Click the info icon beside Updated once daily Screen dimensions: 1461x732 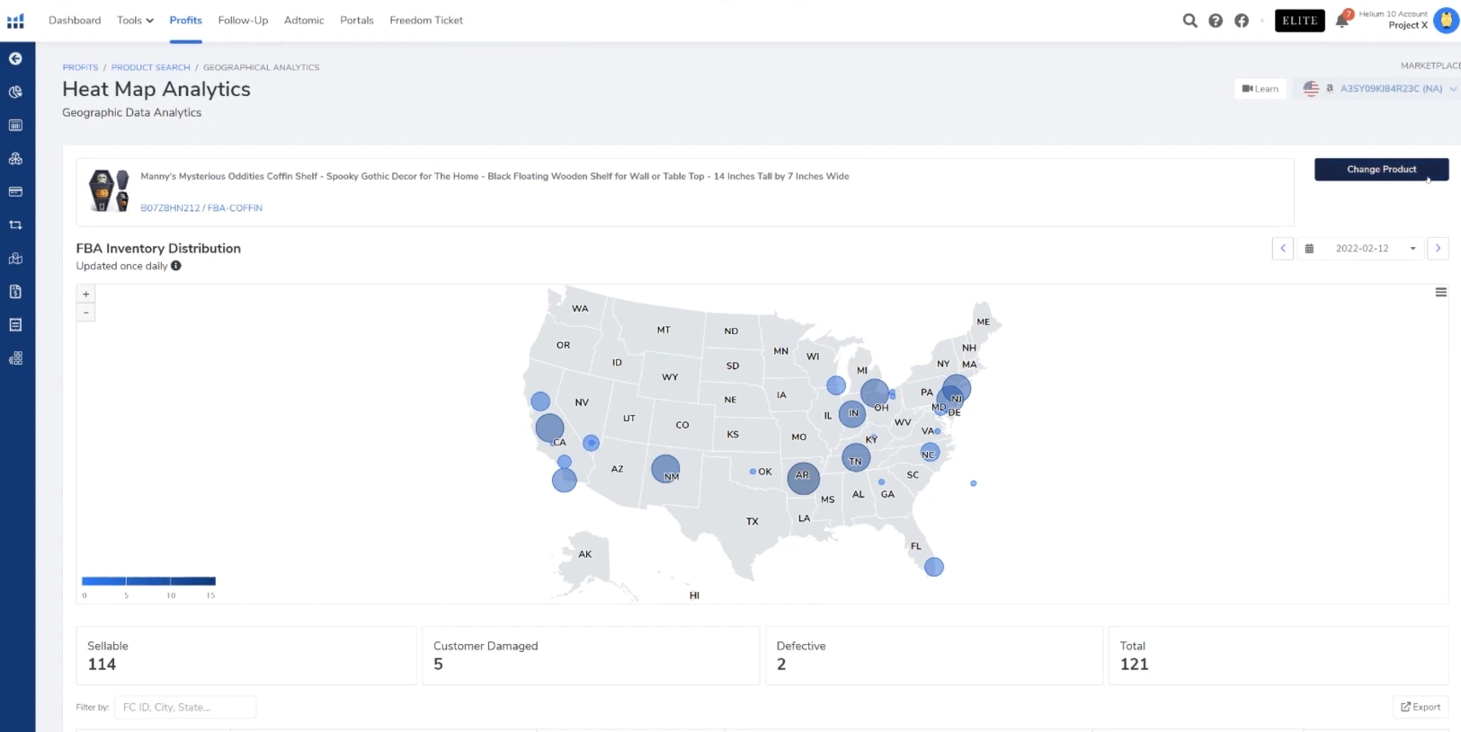(x=176, y=266)
